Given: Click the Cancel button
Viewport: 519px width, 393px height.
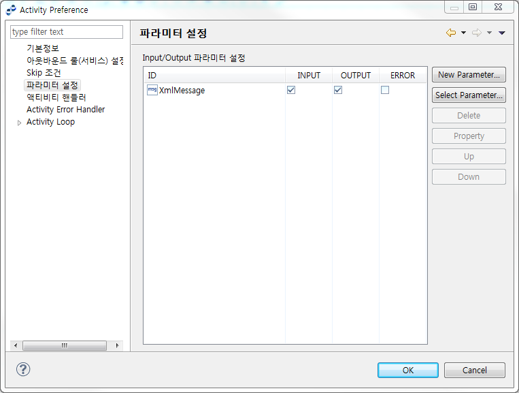Looking at the screenshot, I should tap(474, 370).
